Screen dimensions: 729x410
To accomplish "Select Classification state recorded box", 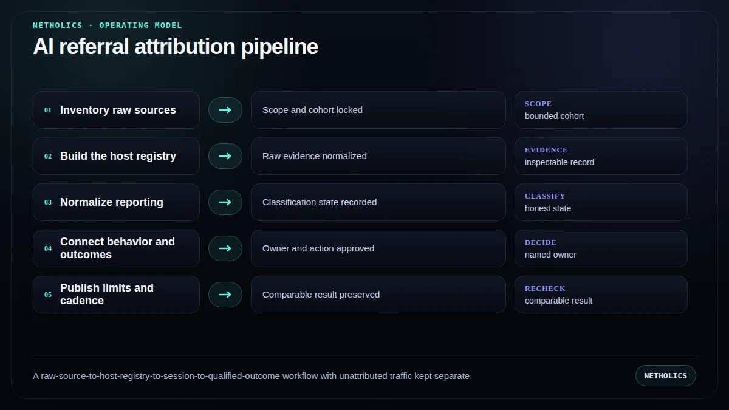I will (x=378, y=202).
